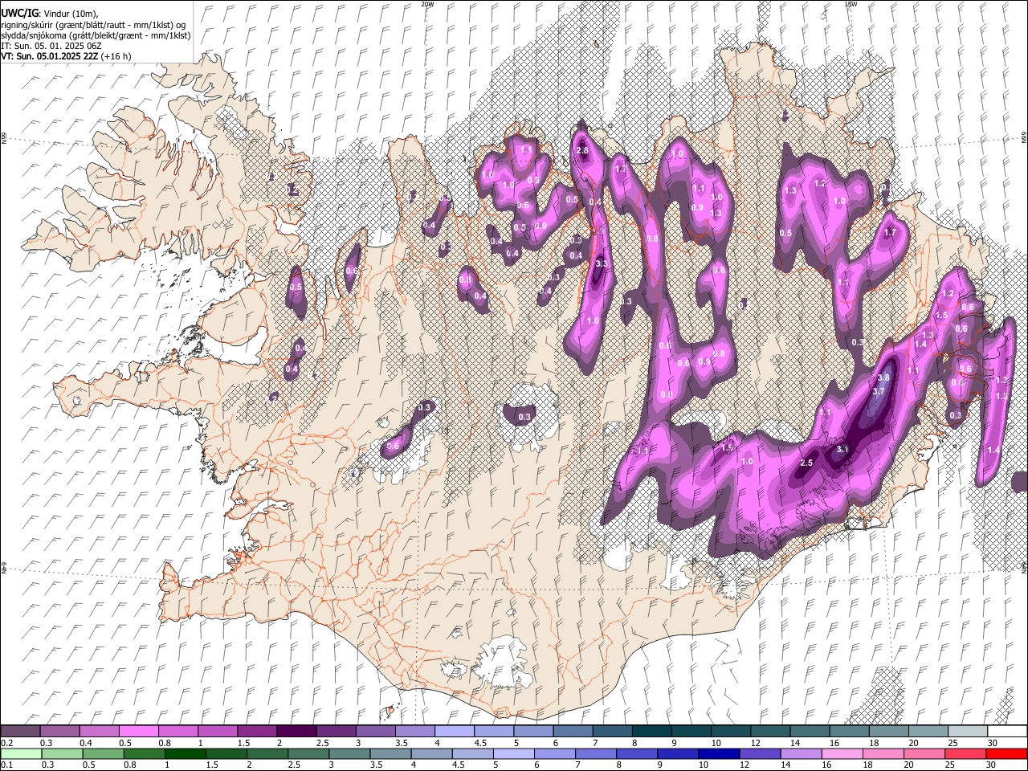
Task: Pick the rain swatch labeled 0.8
Action: (x=144, y=753)
